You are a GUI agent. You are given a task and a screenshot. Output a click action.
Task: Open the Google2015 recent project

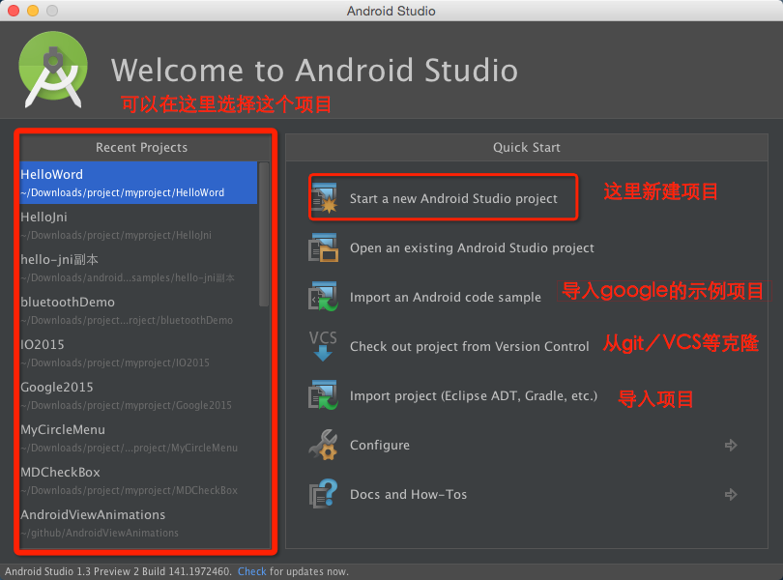pos(139,395)
